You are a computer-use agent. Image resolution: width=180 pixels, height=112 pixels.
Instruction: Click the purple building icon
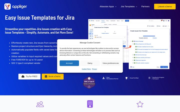(x=90, y=104)
